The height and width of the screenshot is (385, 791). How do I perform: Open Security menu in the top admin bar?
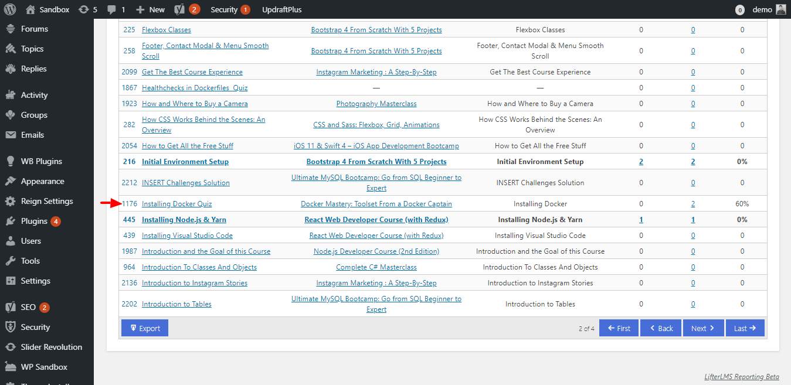(230, 9)
